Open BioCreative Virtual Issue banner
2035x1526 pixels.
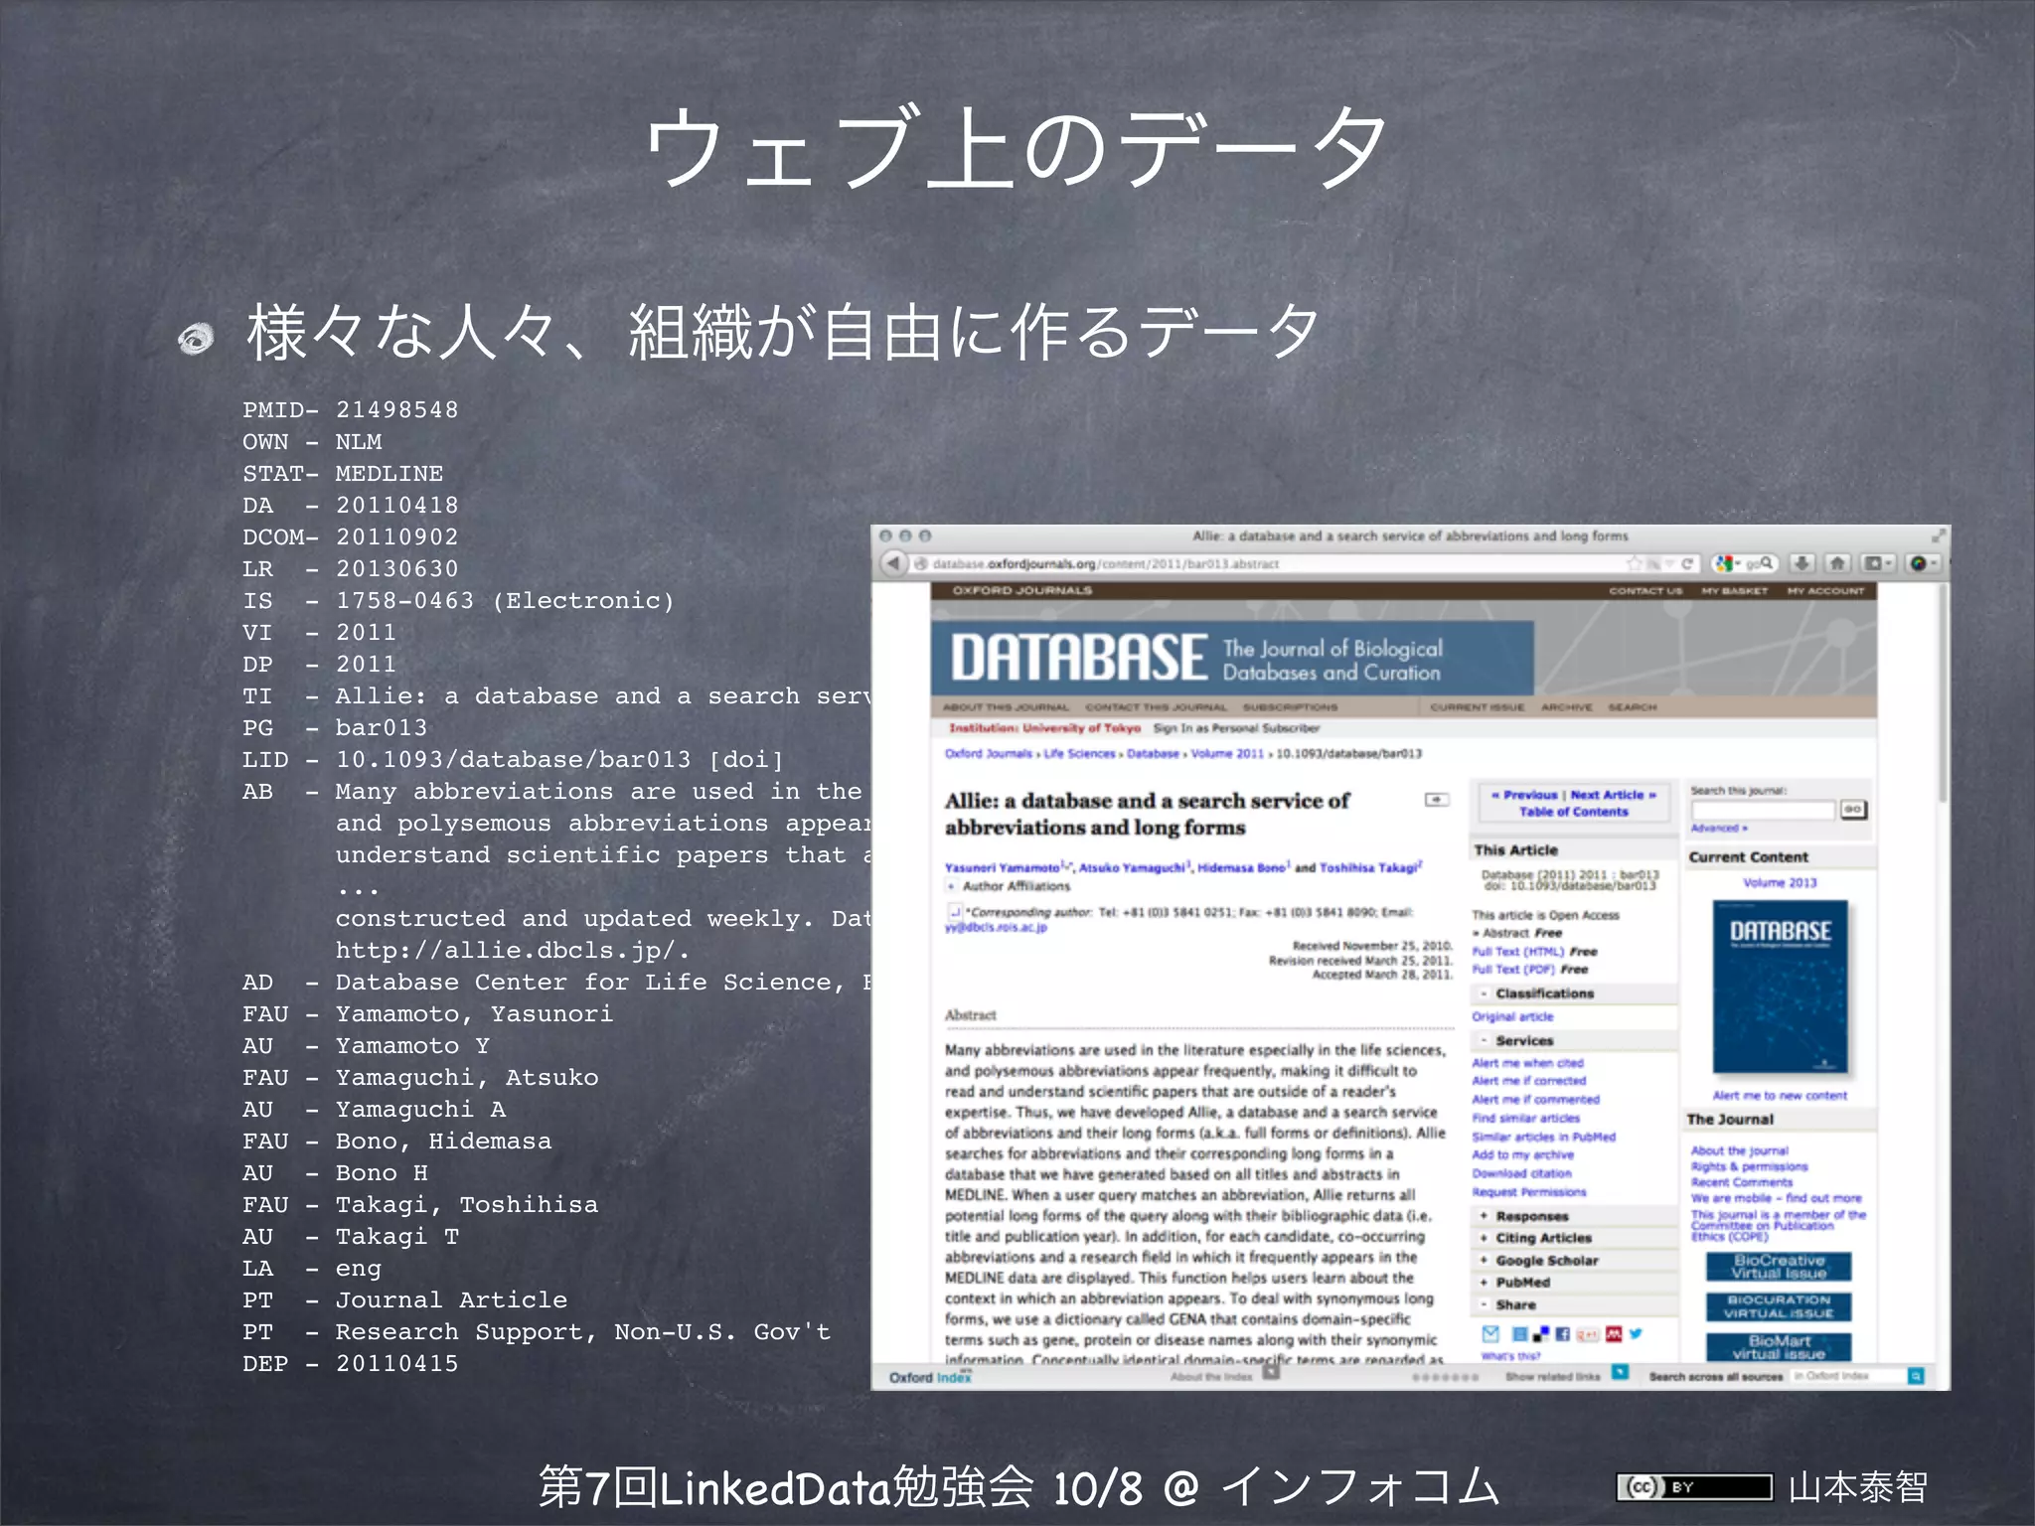point(1779,1267)
